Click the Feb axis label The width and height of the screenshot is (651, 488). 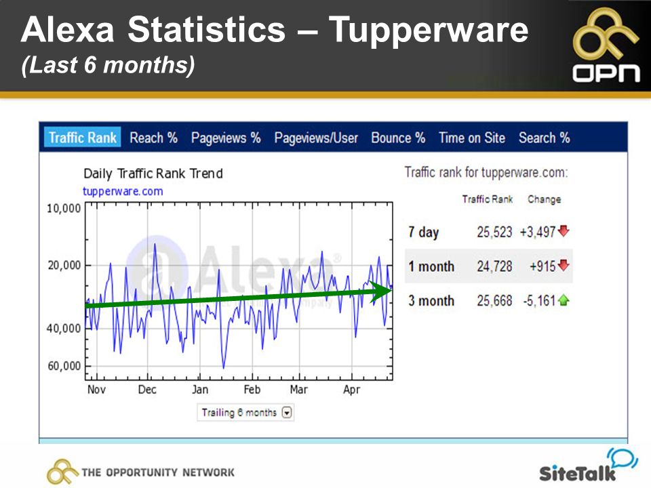click(252, 390)
